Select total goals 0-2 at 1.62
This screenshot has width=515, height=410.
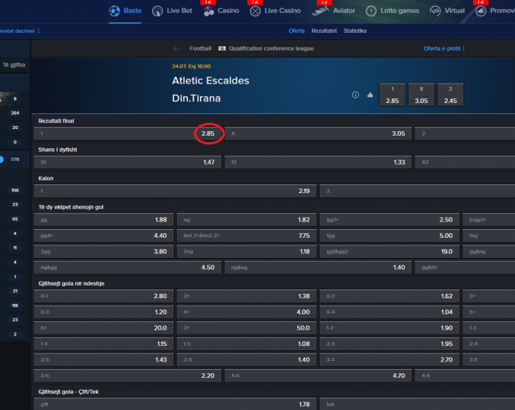389,296
